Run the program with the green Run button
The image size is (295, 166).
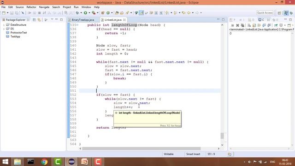(x=85, y=13)
